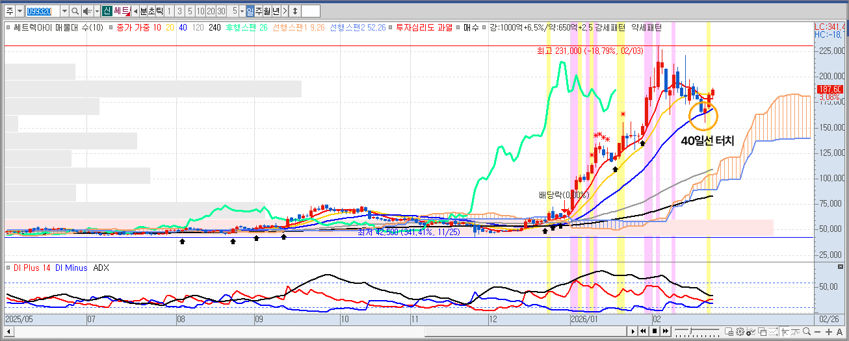
Task: Click the speaker sound icon in toolbar
Action: [x=88, y=11]
